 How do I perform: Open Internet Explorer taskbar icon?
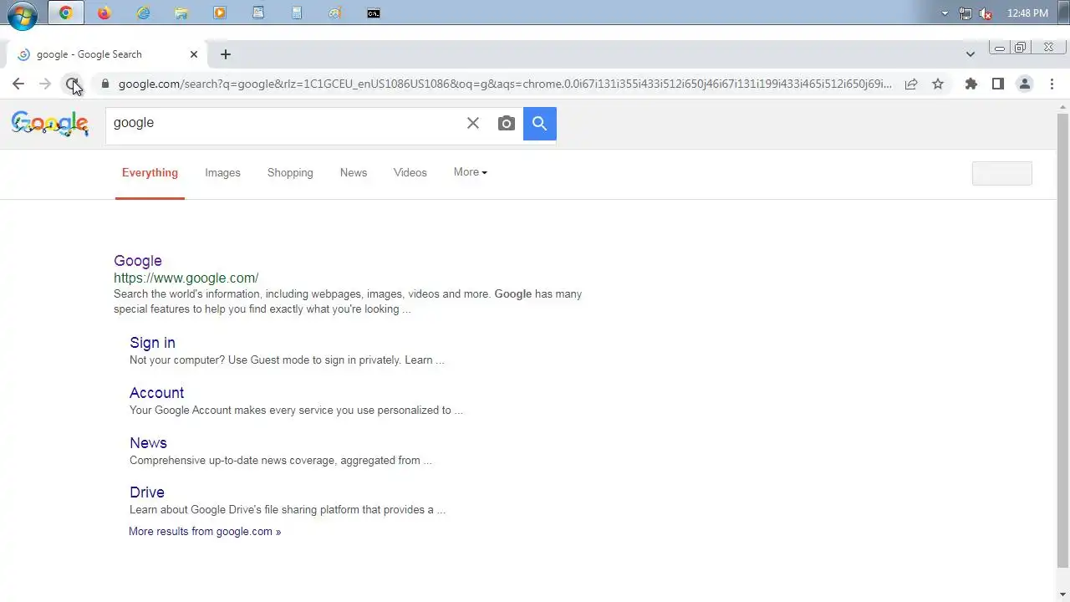[143, 13]
